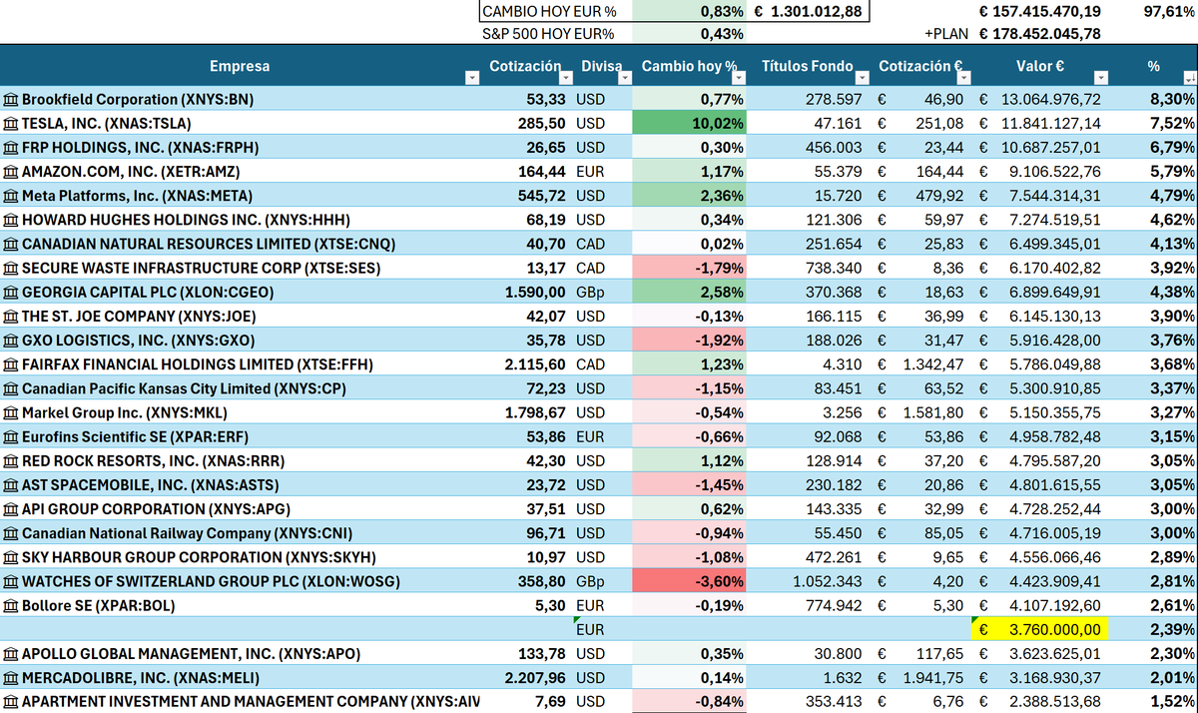Click the stock icon beside SECURE WASTE INFRASTRUCTURE
Viewport: 1198px width, 713px height.
[x=11, y=268]
